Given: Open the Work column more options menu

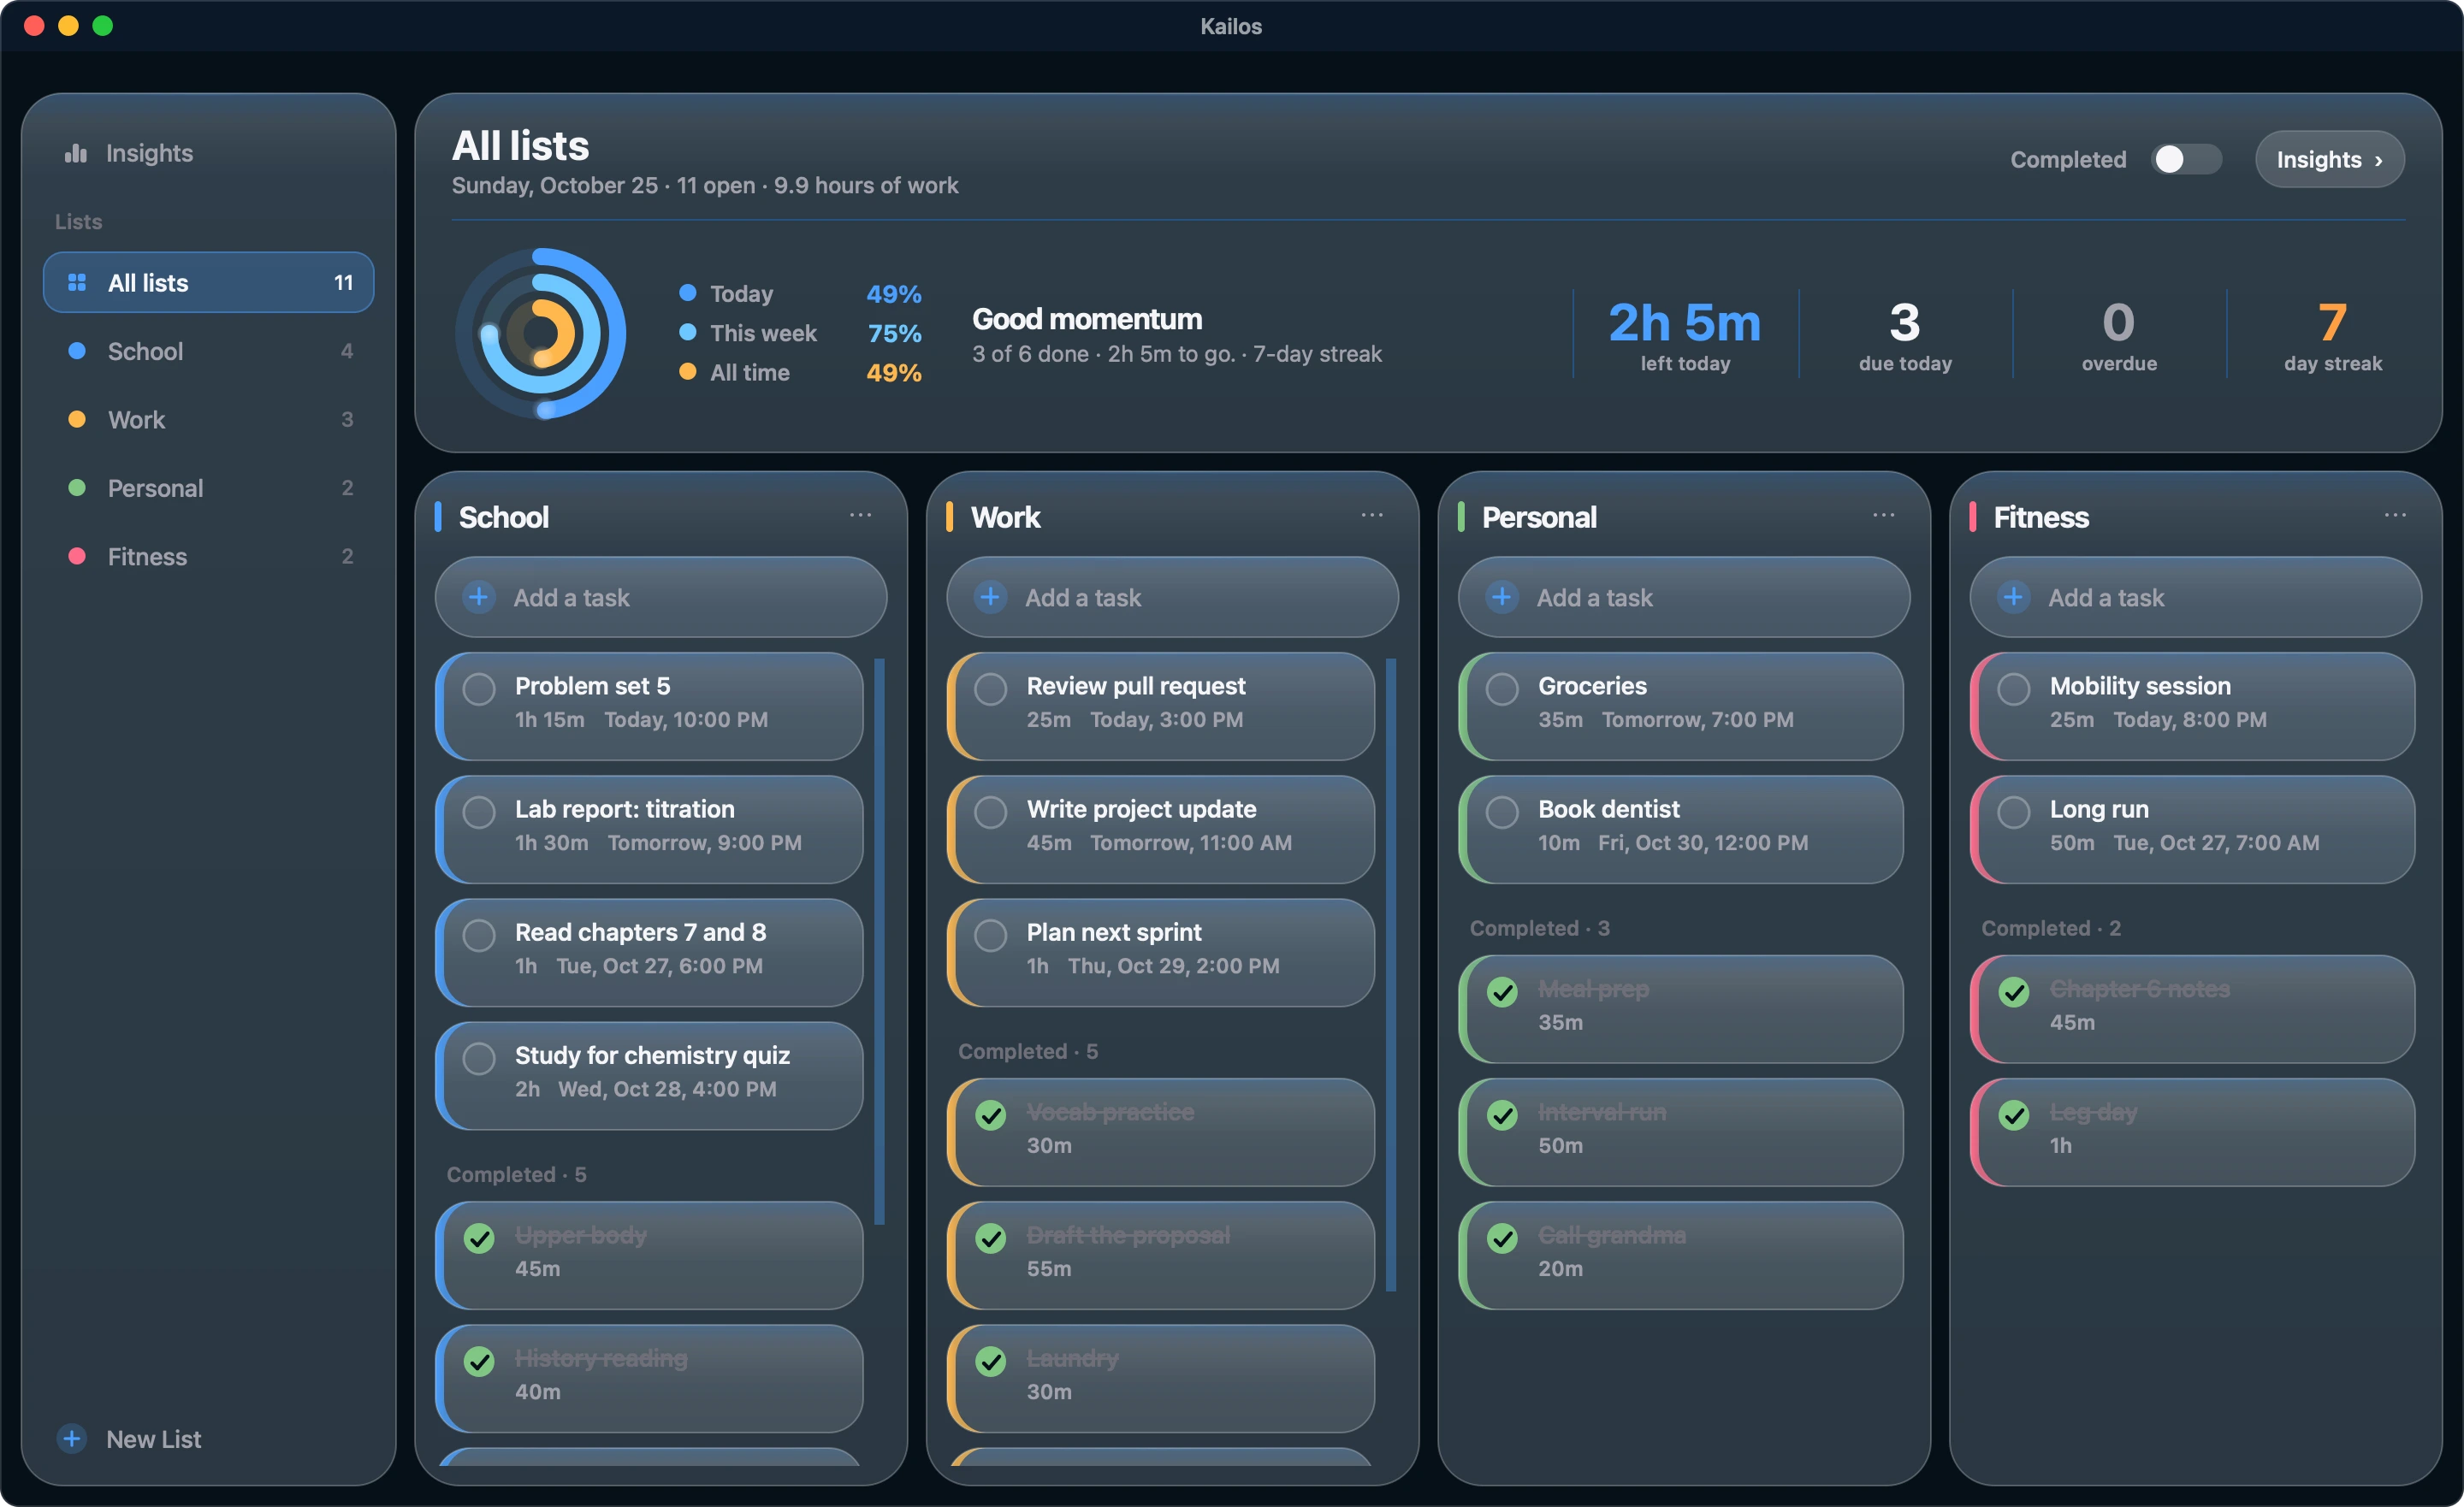Looking at the screenshot, I should tap(1372, 515).
